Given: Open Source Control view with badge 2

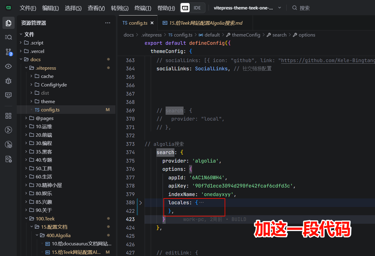Looking at the screenshot, I should pyautogui.click(x=9, y=52).
